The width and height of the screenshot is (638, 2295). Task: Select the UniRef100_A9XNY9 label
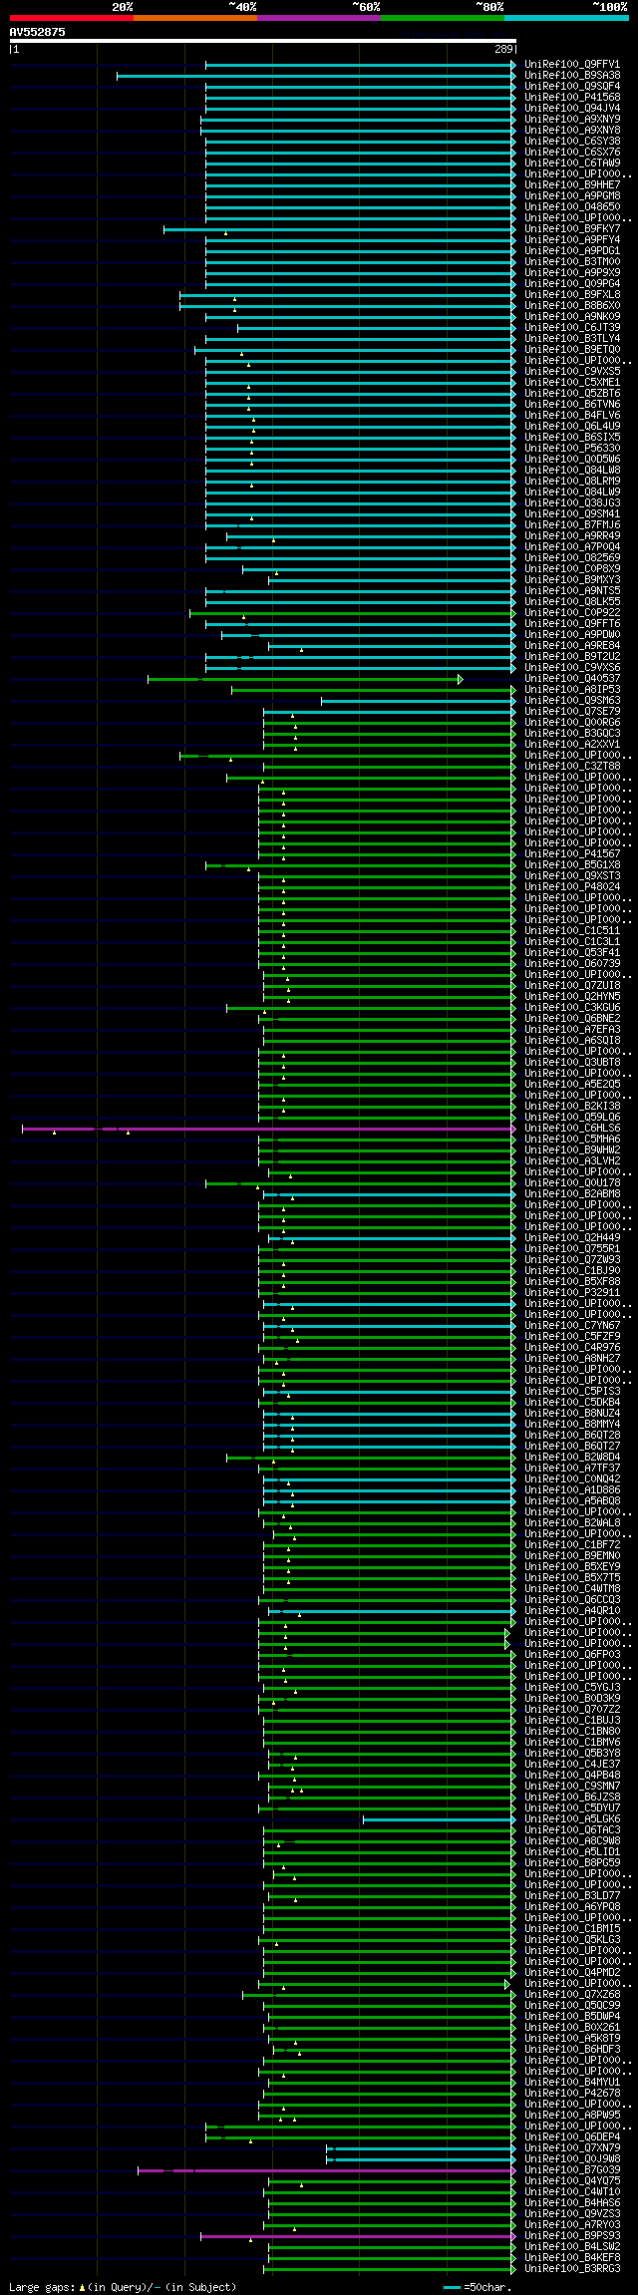point(572,120)
